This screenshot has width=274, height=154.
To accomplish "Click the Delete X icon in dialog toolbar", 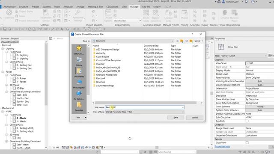I will 187,41.
